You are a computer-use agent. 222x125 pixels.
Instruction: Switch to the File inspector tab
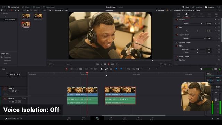(216, 15)
